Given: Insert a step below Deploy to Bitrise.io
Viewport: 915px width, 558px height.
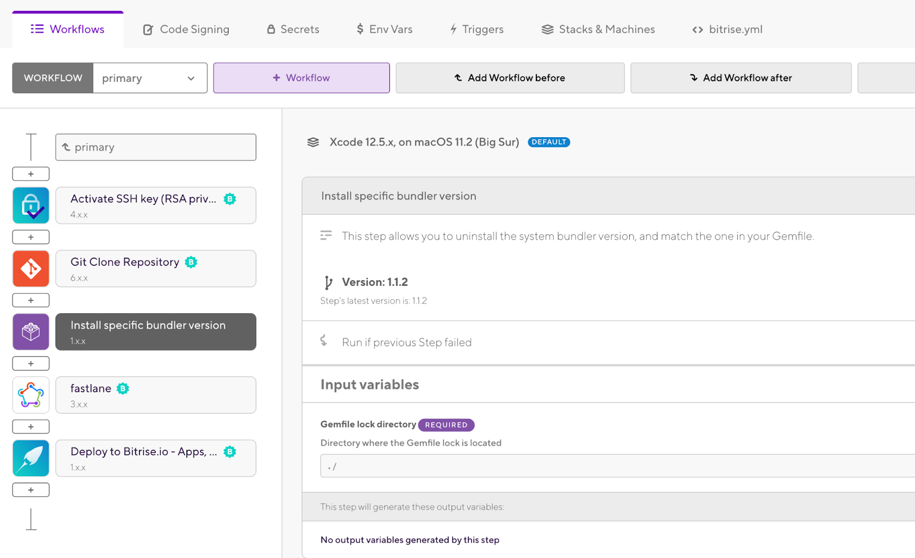Looking at the screenshot, I should pyautogui.click(x=31, y=490).
